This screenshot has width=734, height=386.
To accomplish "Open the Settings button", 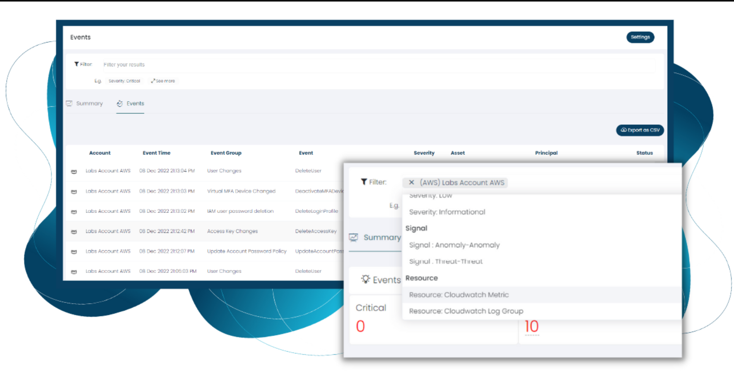I will (640, 37).
